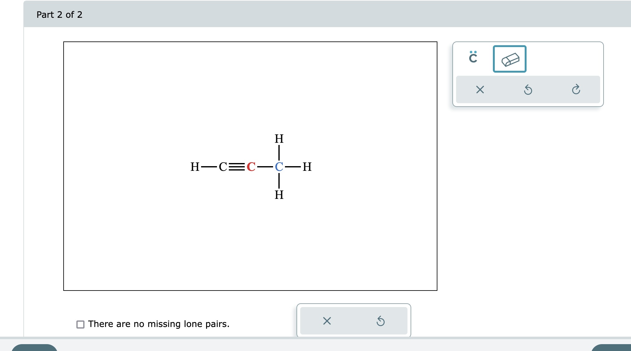Click the undo arrow in the tool palette
Viewport: 631px width, 351px height.
528,90
